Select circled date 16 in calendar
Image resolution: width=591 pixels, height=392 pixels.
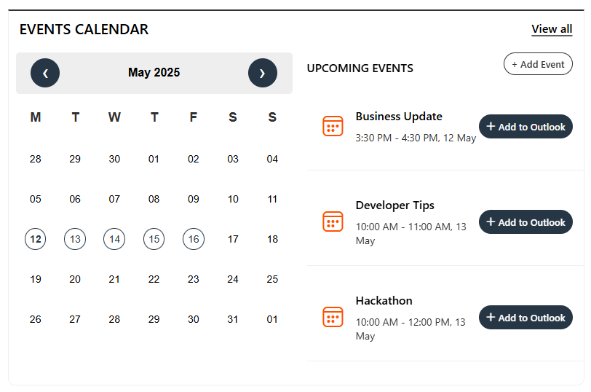click(193, 238)
